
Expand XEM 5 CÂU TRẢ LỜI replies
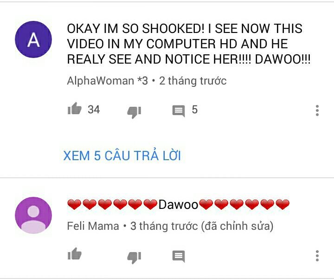(x=122, y=156)
